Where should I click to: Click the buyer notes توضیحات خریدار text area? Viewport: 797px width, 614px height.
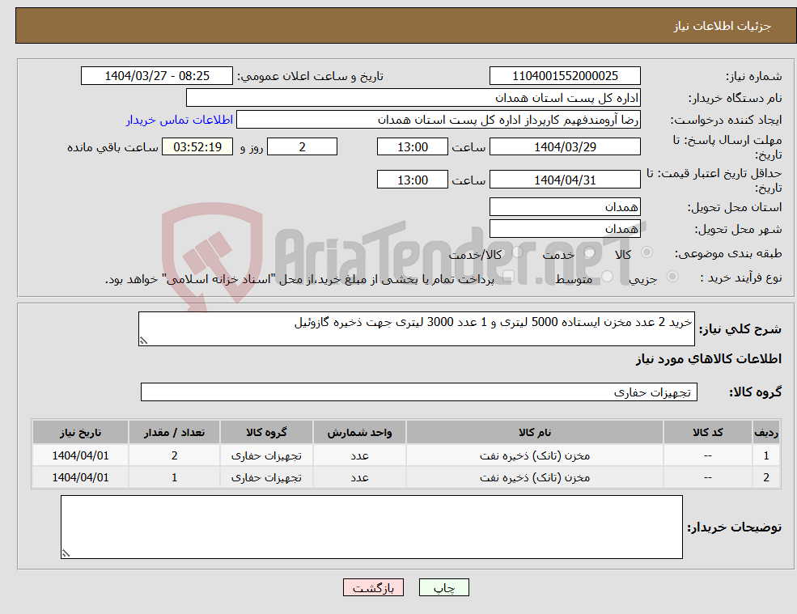pyautogui.click(x=371, y=527)
